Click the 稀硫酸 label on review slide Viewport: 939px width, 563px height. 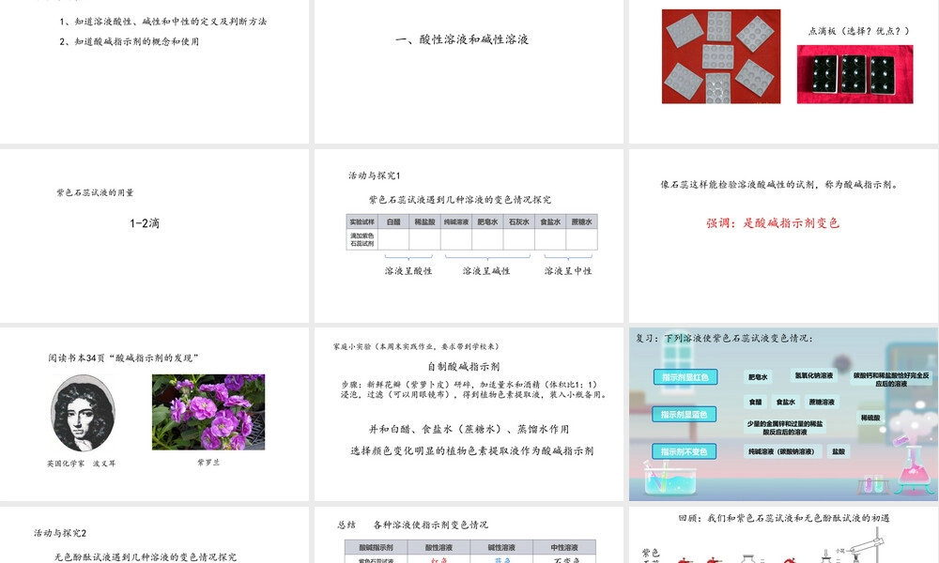tap(870, 418)
